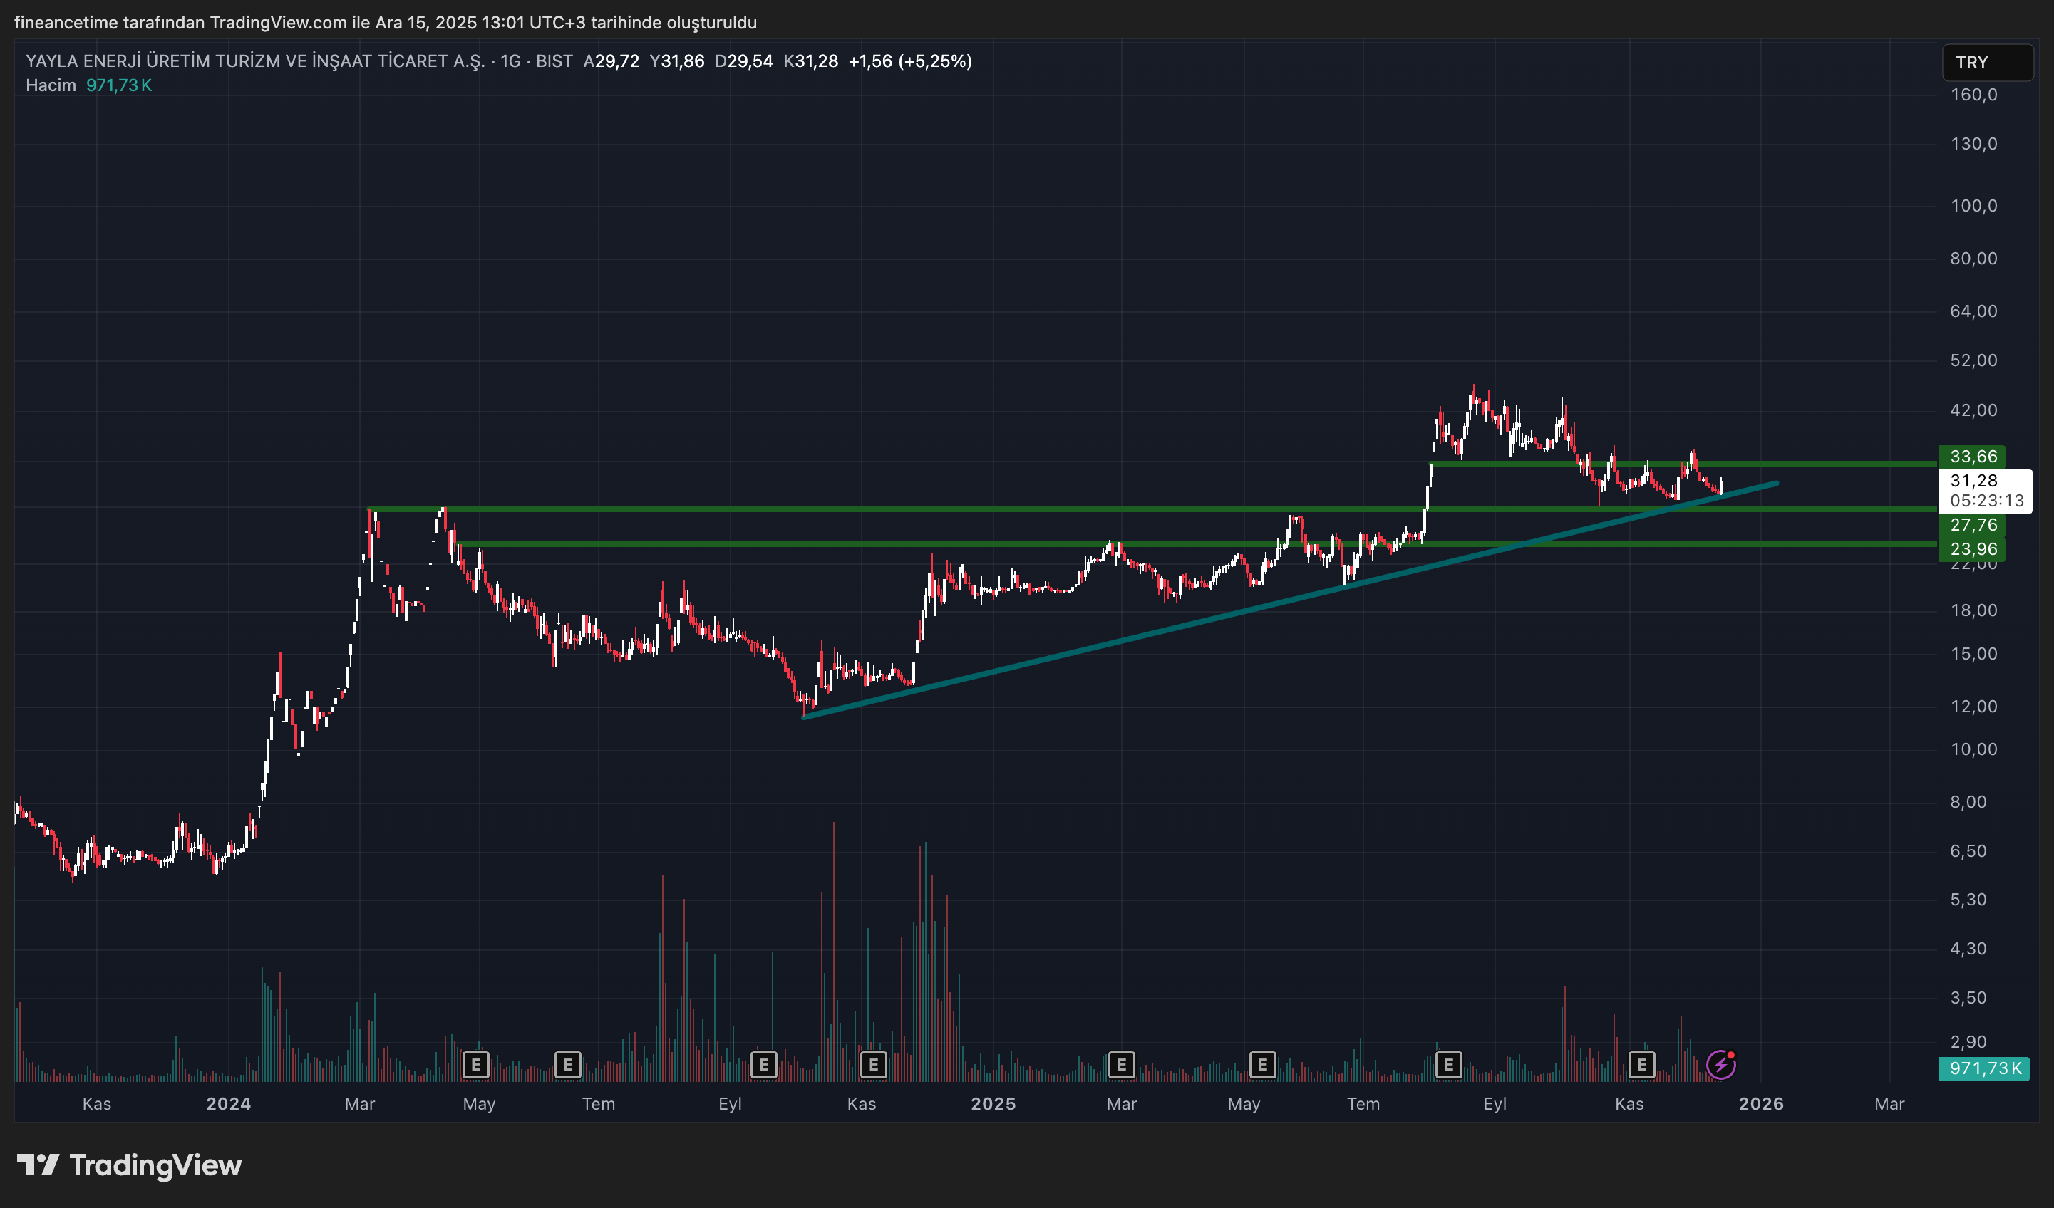This screenshot has width=2054, height=1208.
Task: Click the 971,73K volume axis label
Action: pos(1984,1068)
